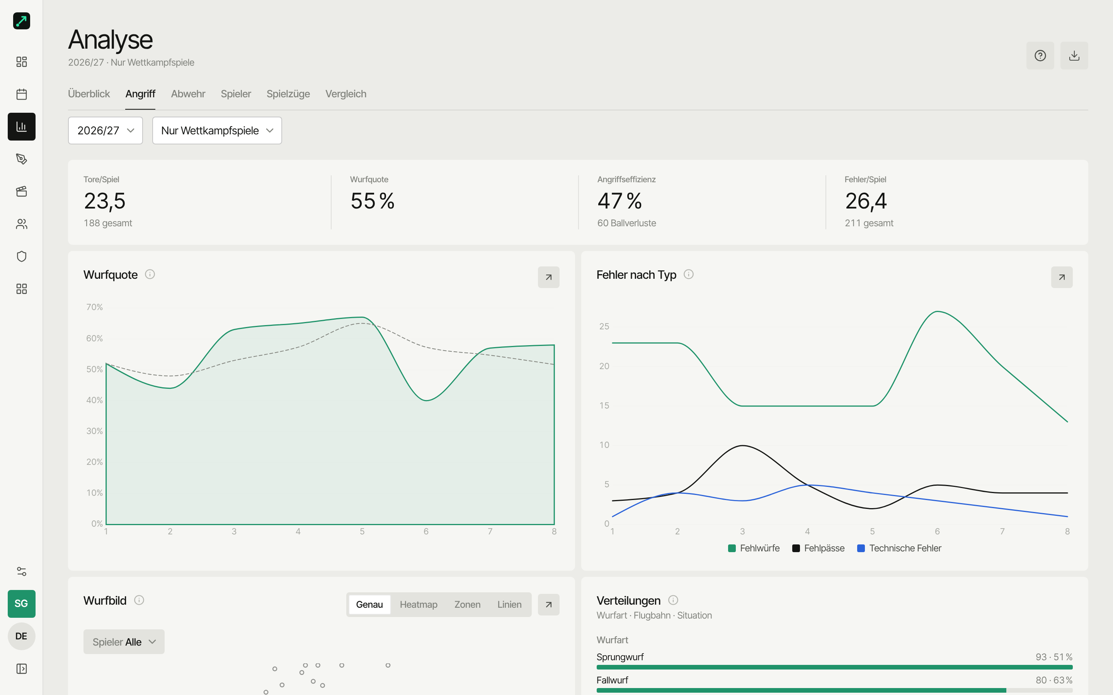The height and width of the screenshot is (695, 1113).
Task: Switch to the Überblick tab
Action: (x=89, y=94)
